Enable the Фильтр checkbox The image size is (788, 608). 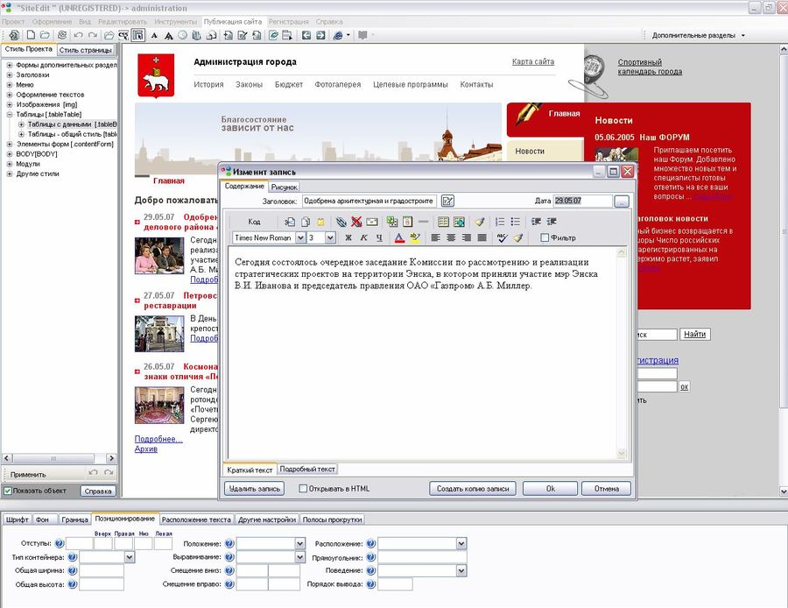click(545, 238)
